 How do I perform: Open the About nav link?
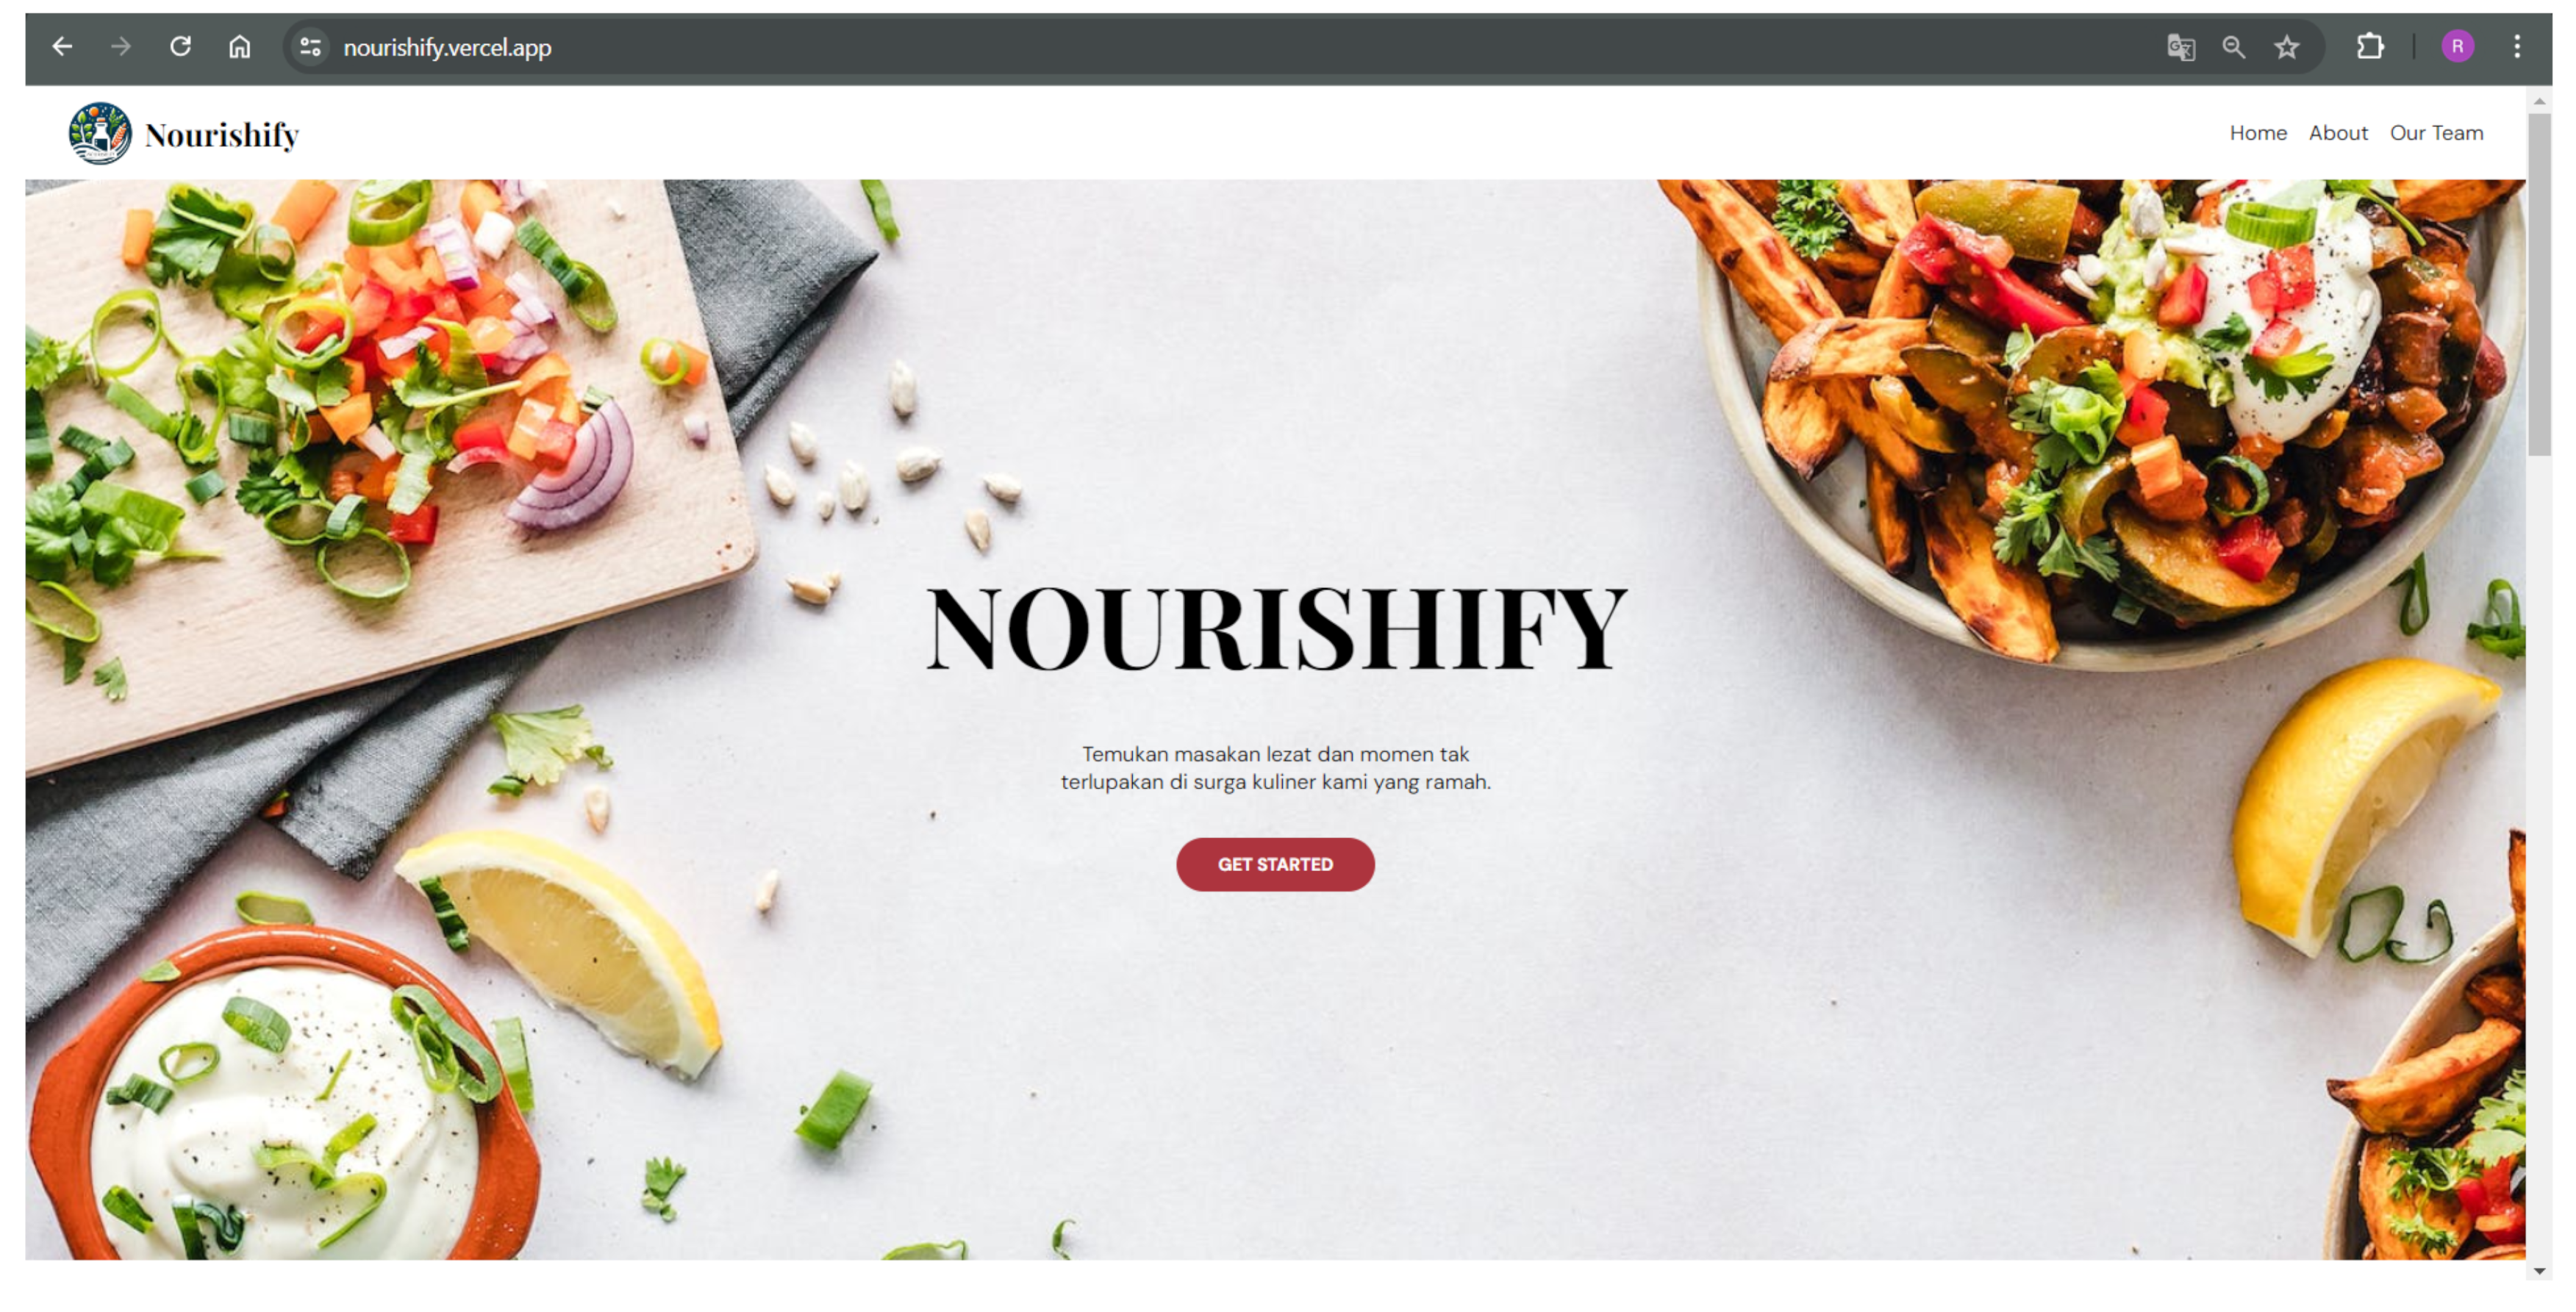pos(2337,133)
